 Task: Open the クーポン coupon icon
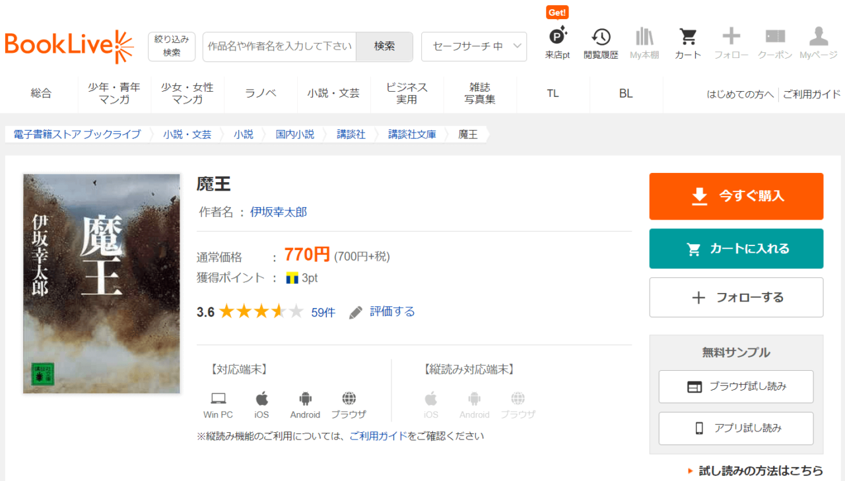(775, 43)
